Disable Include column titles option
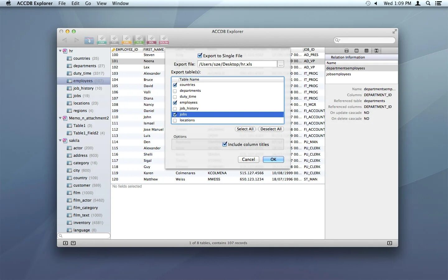Viewport: 448px width, 280px height. click(225, 144)
